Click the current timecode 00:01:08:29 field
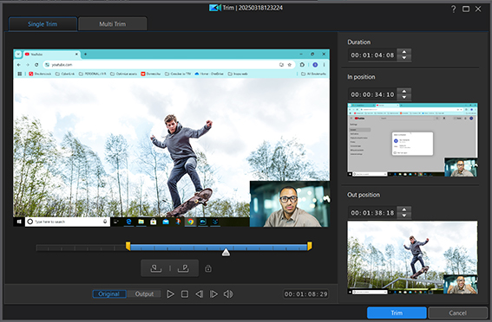492x322 pixels. [305, 293]
